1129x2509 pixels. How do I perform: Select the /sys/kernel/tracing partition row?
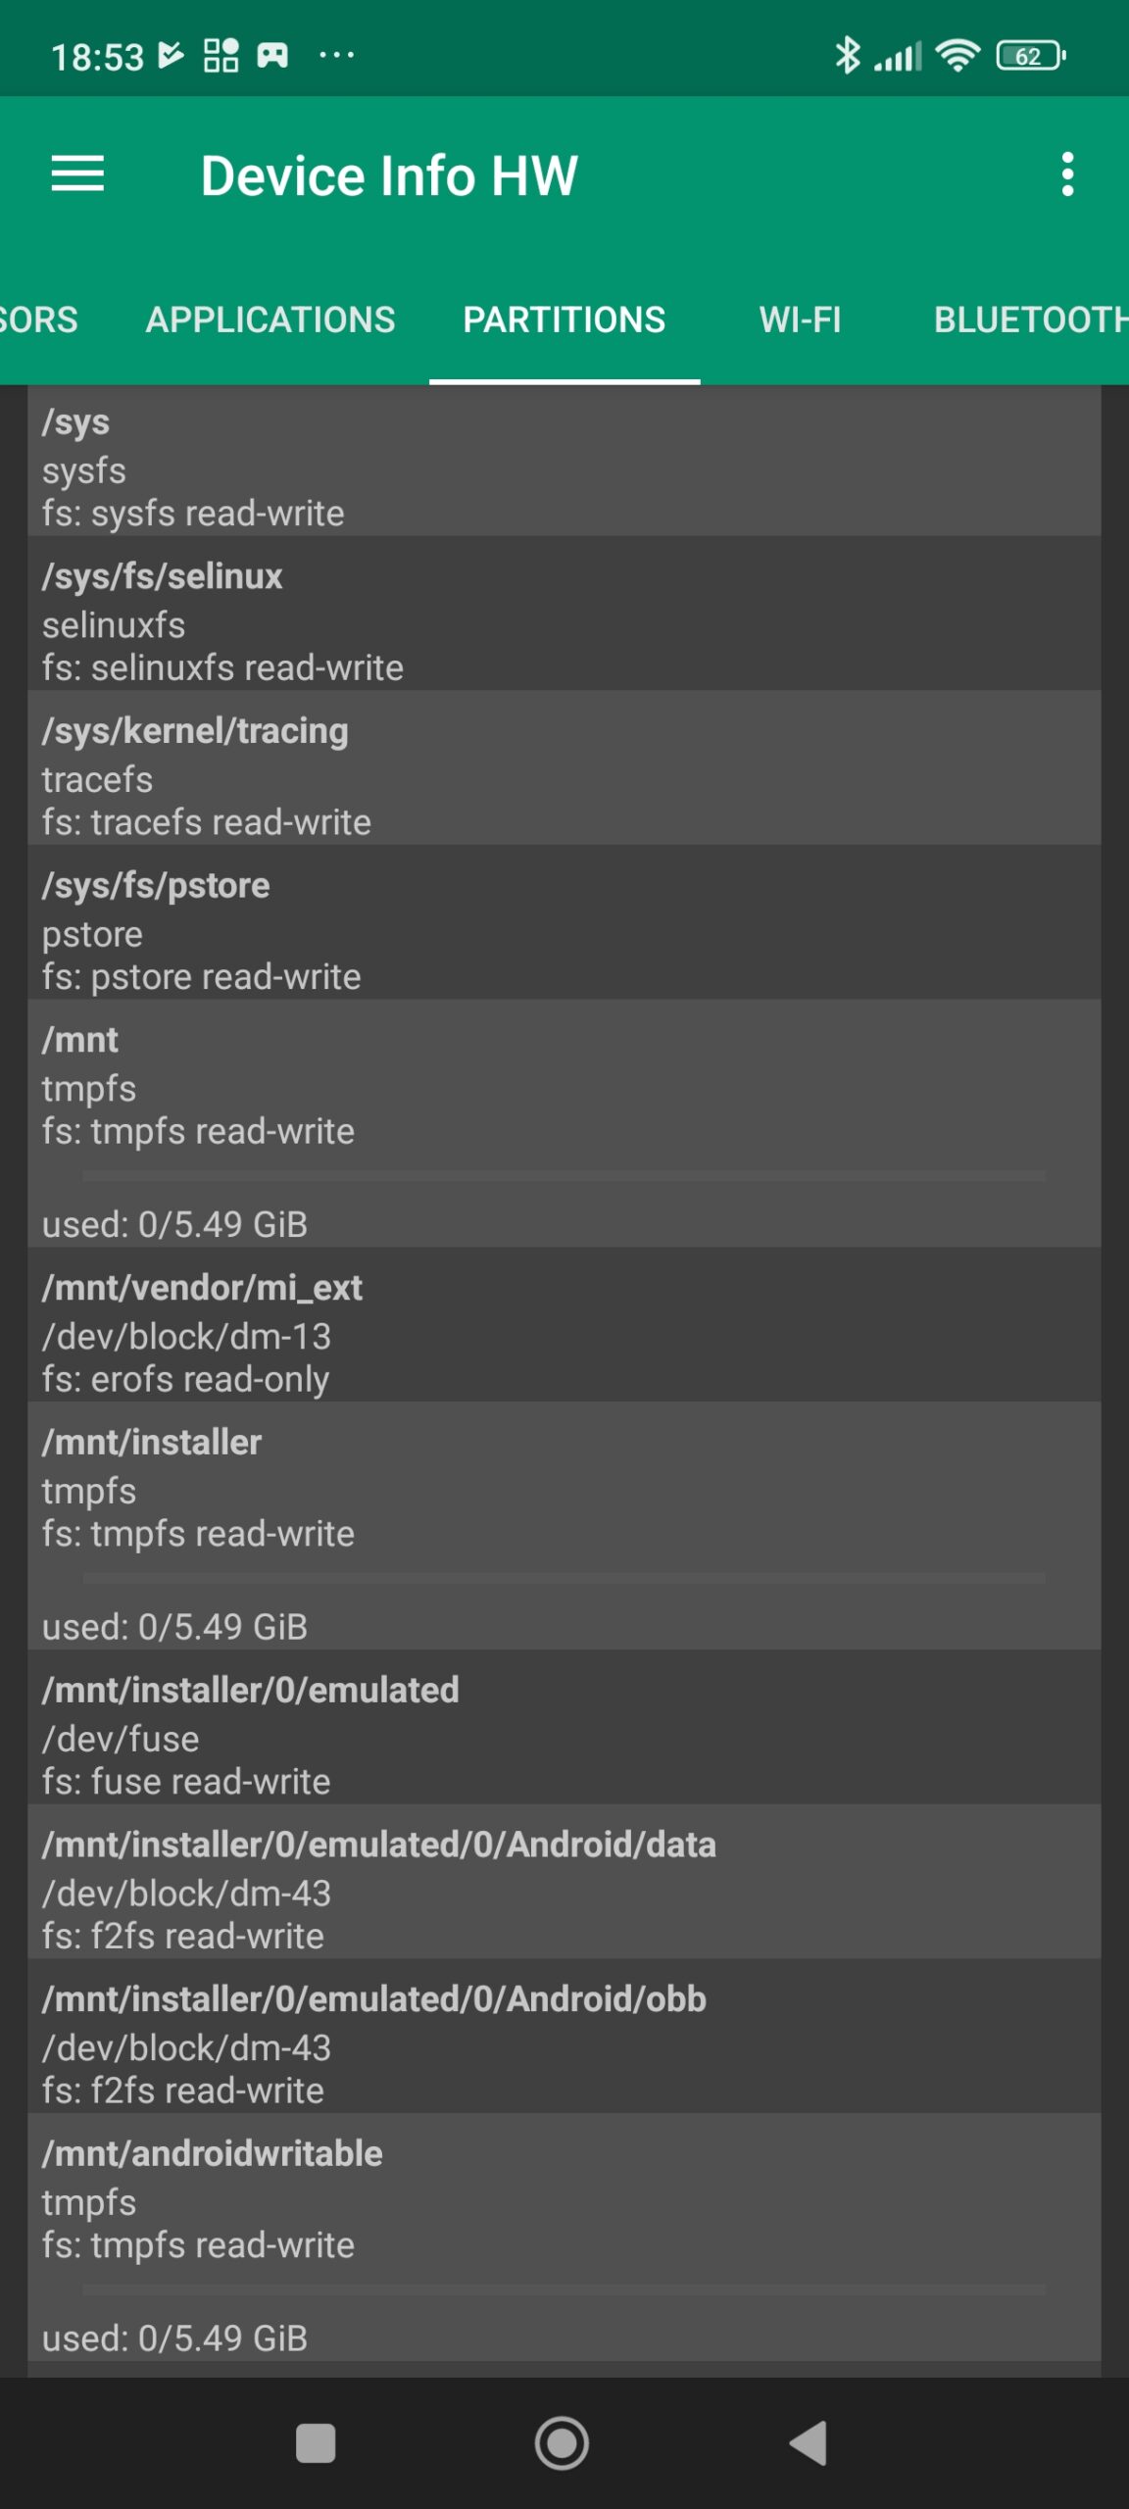(564, 775)
